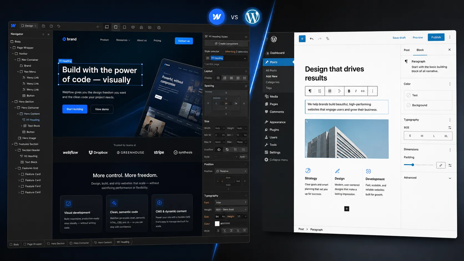This screenshot has width=464, height=261.
Task: Select the last Overflow option icon
Action: tap(244, 149)
